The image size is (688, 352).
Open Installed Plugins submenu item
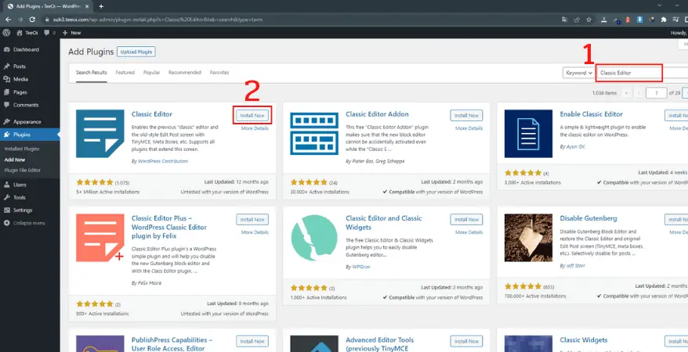(22, 149)
